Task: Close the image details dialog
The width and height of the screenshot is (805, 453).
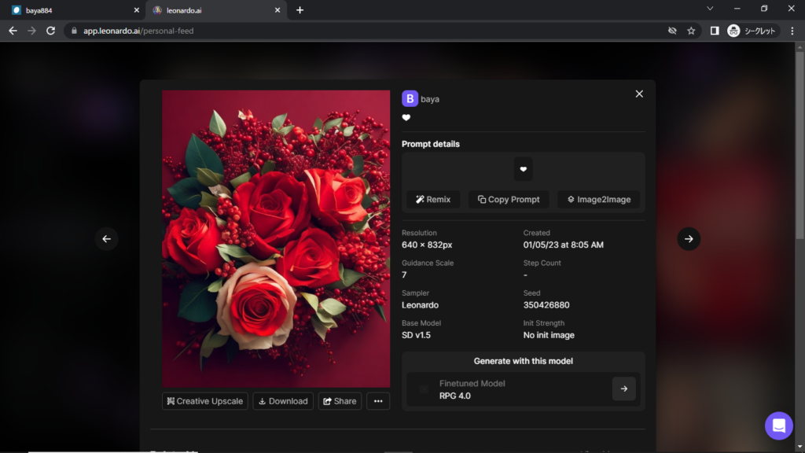Action: [639, 94]
